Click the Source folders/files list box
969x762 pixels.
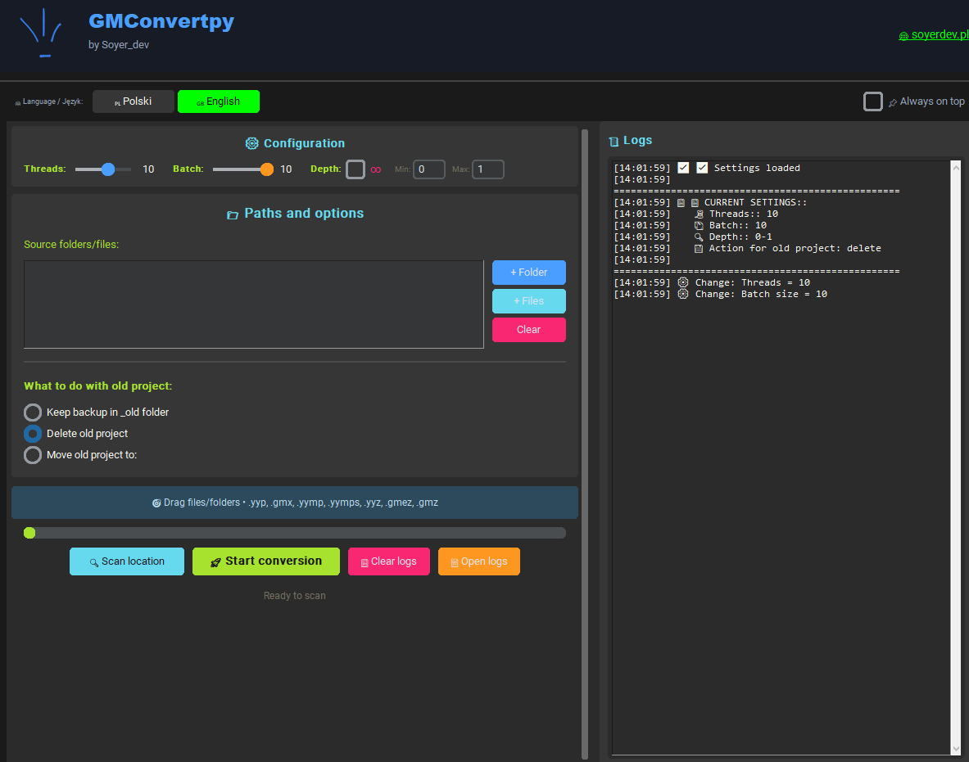(x=253, y=304)
